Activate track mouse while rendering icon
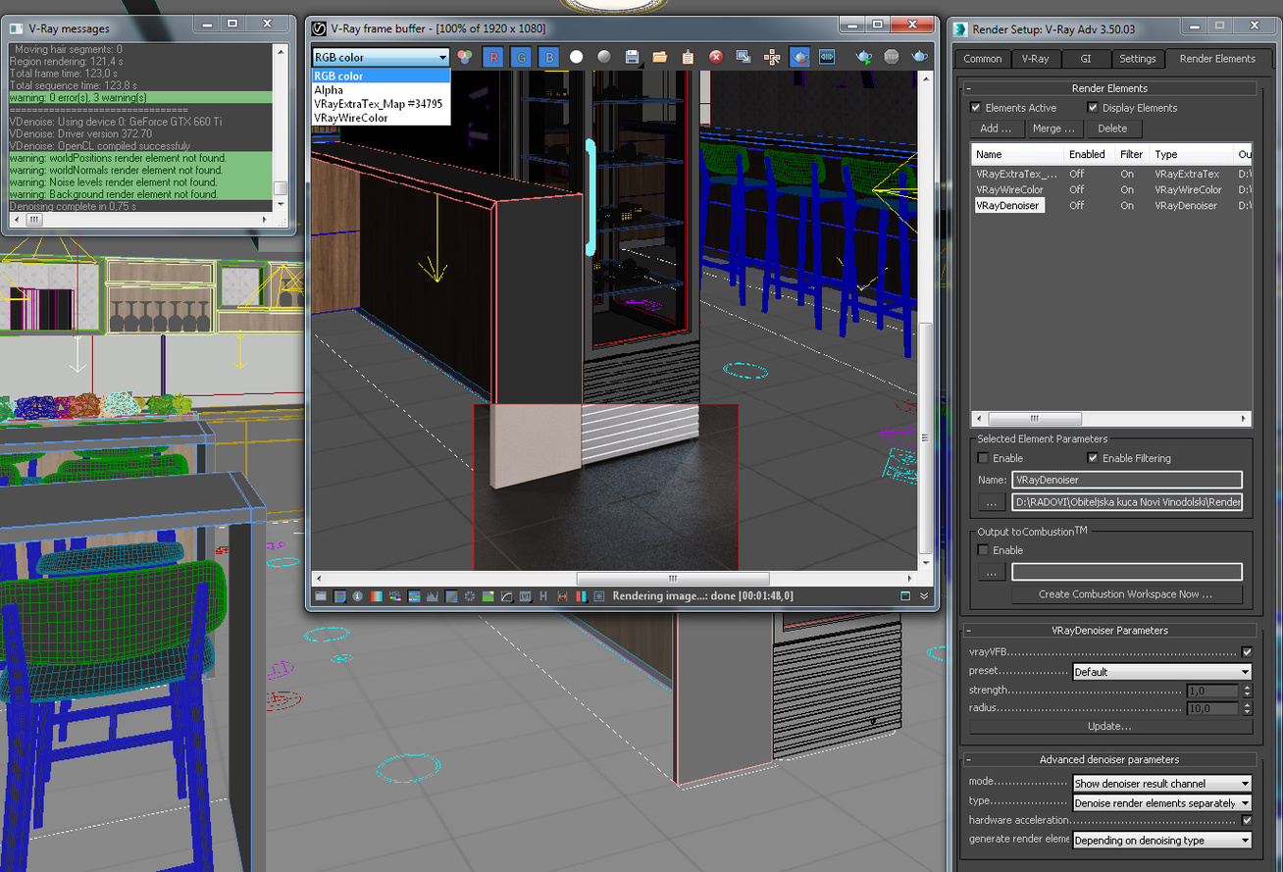 pyautogui.click(x=772, y=57)
